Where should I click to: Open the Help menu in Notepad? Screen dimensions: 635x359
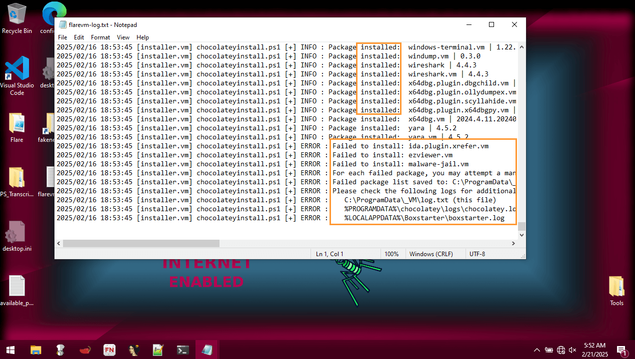[142, 37]
